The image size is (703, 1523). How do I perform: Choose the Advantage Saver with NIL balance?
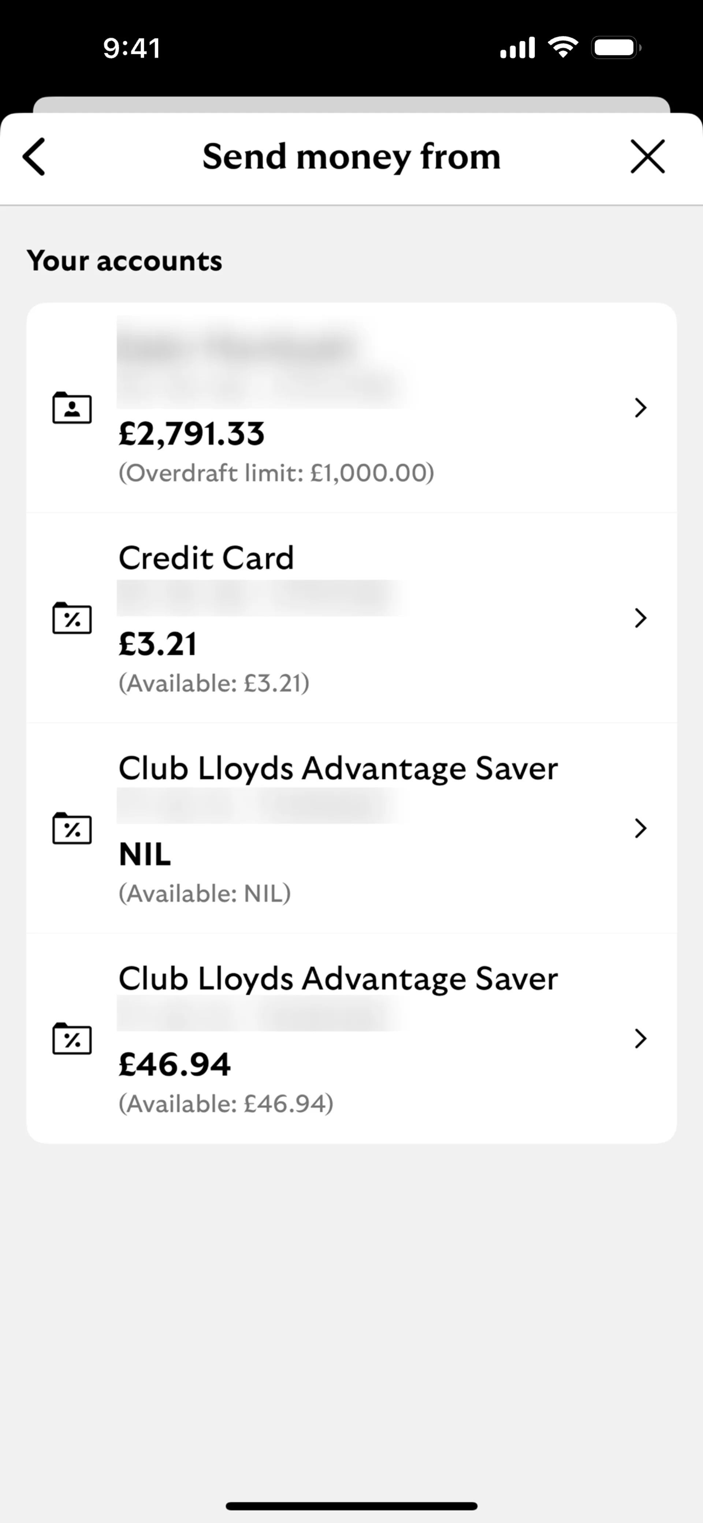pyautogui.click(x=338, y=769)
